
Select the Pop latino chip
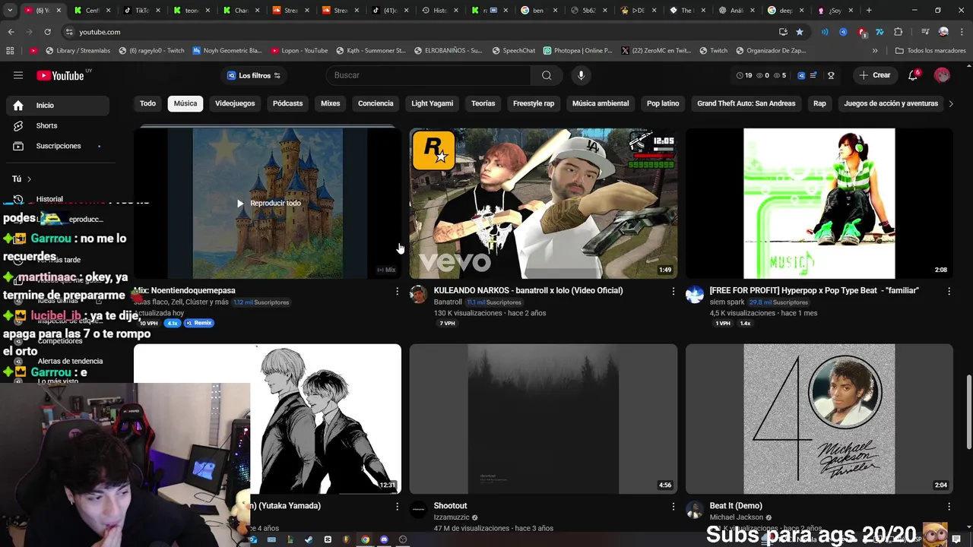tap(663, 103)
